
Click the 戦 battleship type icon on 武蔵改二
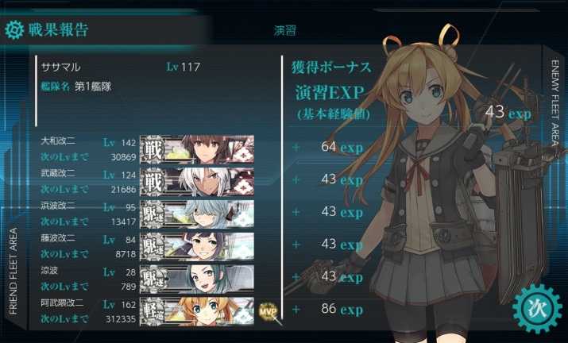(153, 182)
